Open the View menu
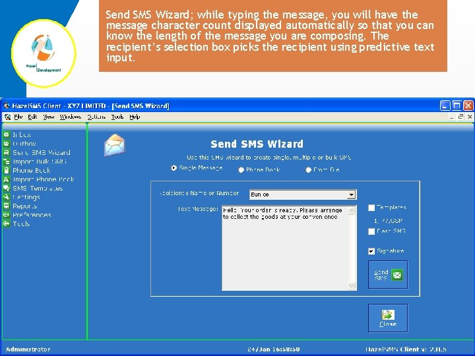Image resolution: width=475 pixels, height=356 pixels. coord(48,117)
